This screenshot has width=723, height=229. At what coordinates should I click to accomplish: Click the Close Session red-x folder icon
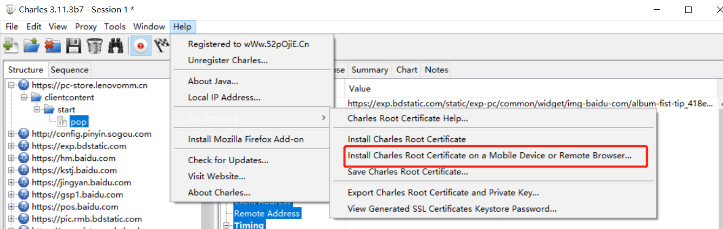[52, 46]
